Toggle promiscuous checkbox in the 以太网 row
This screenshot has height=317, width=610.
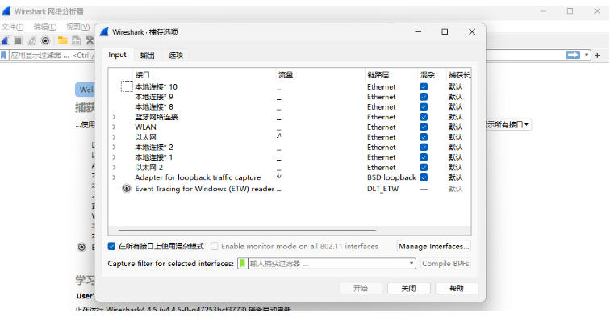click(x=424, y=137)
